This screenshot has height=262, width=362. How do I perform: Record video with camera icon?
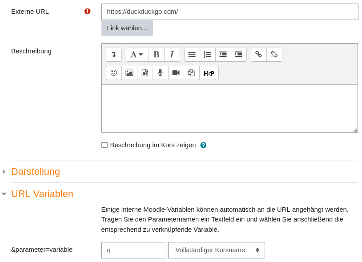(x=176, y=73)
